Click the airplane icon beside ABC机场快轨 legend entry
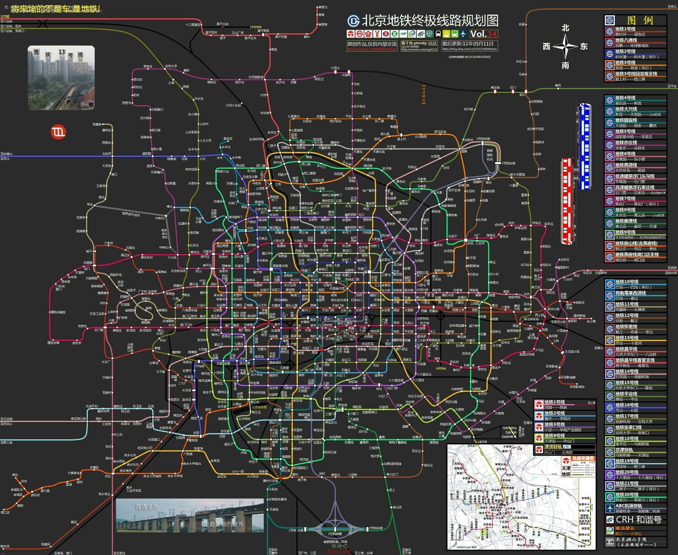The width and height of the screenshot is (678, 555). [x=609, y=508]
